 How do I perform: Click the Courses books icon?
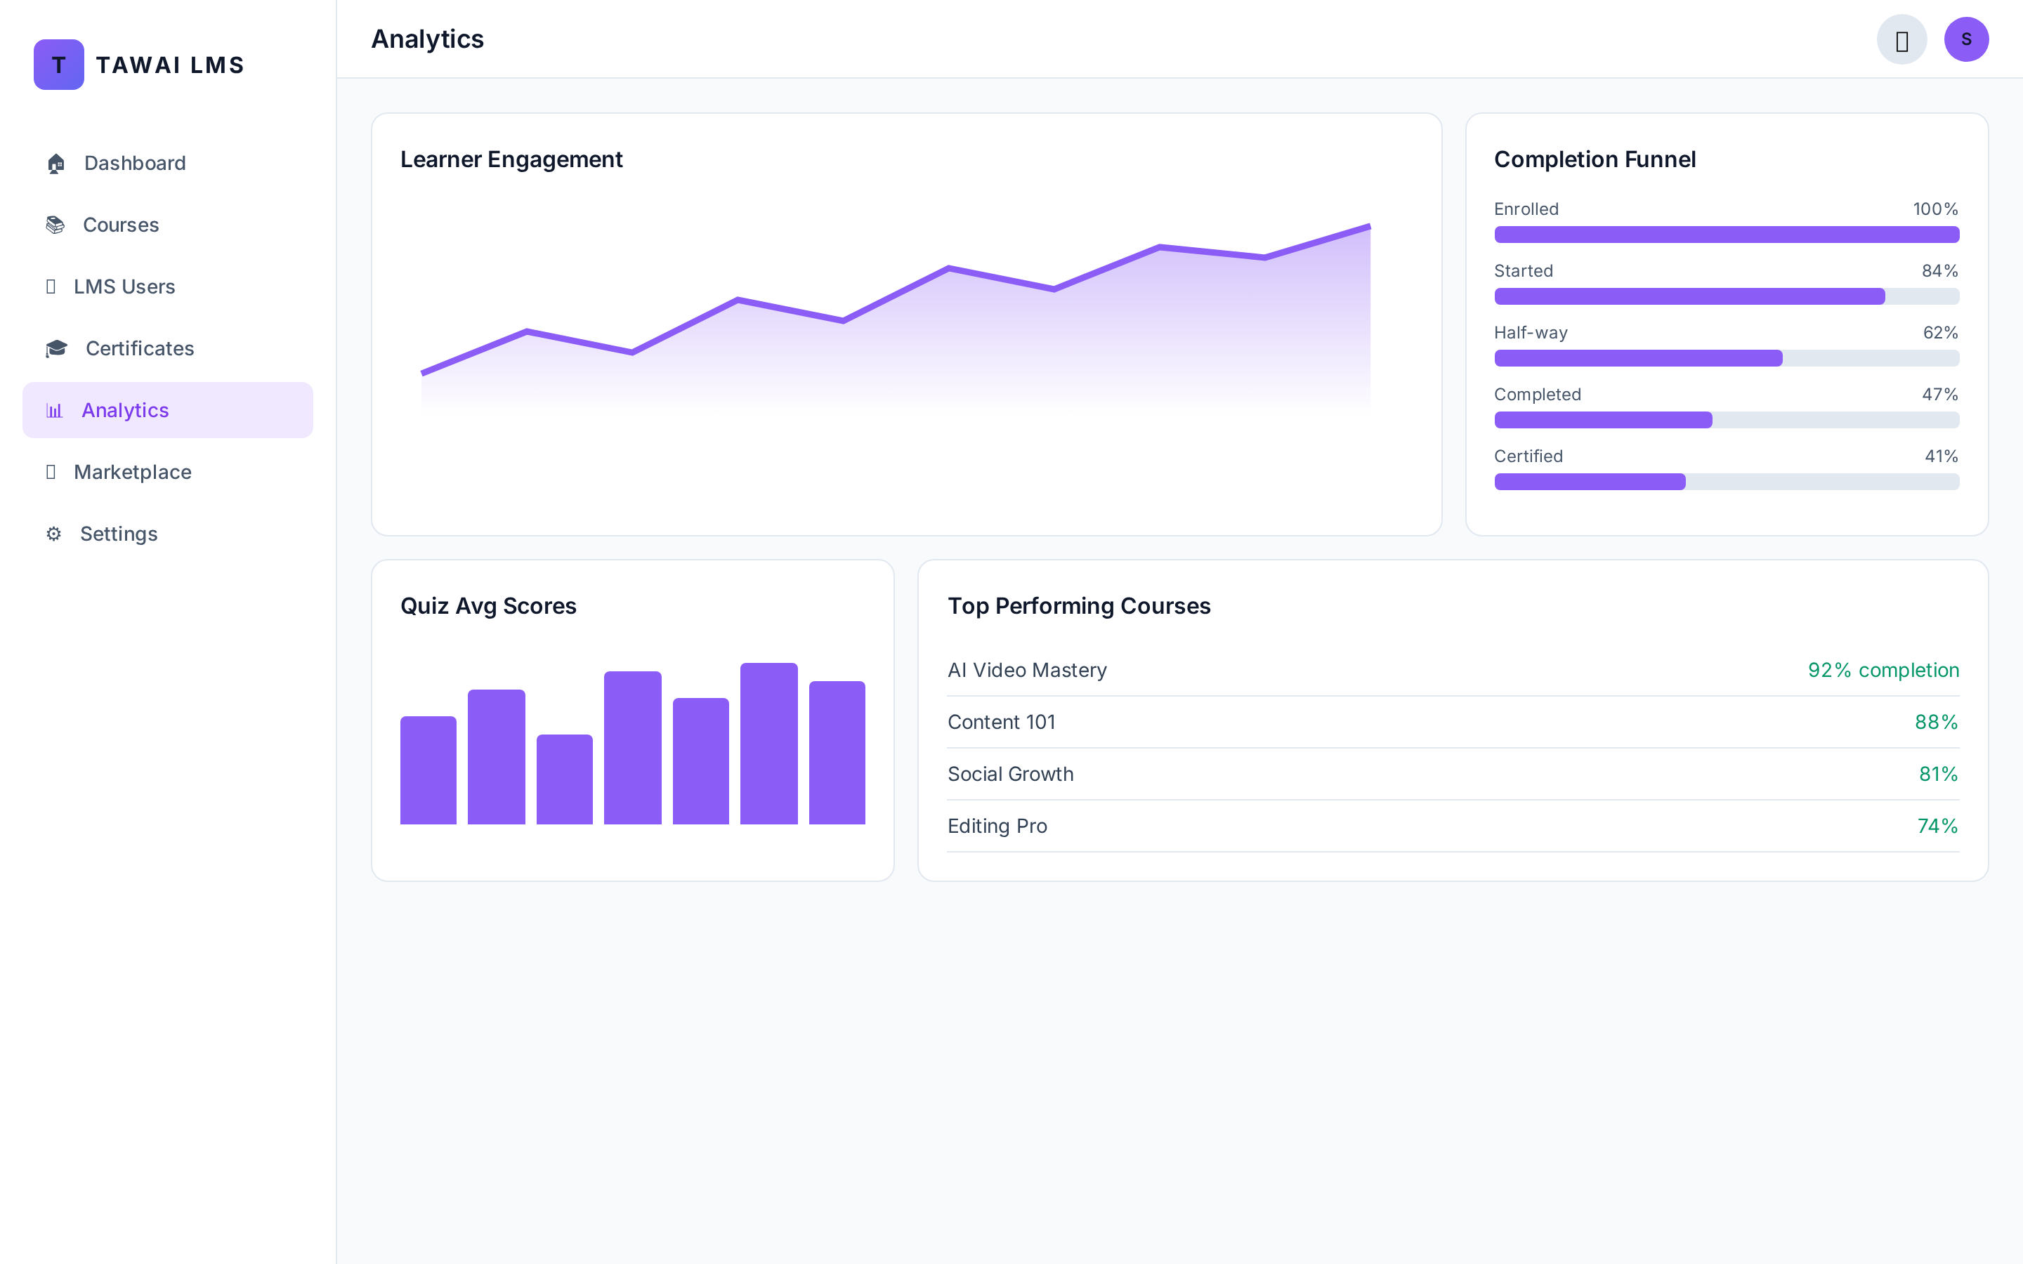click(x=55, y=225)
